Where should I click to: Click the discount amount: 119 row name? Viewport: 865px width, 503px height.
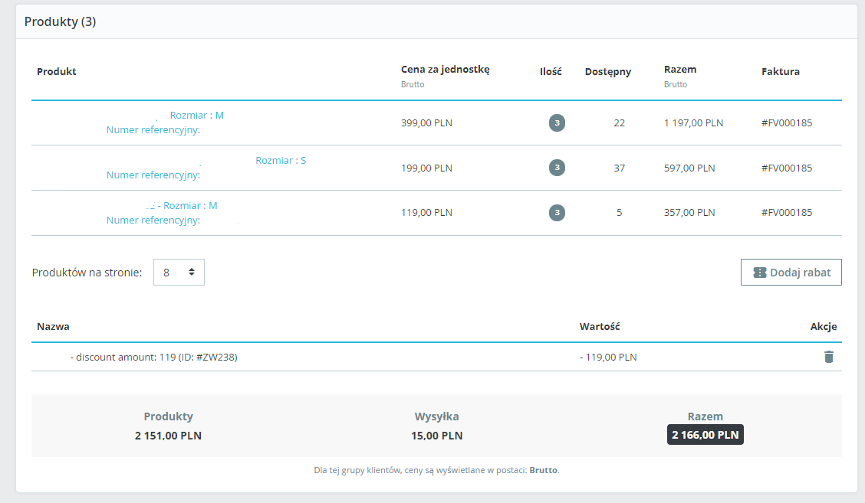(154, 357)
